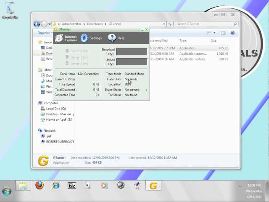Image resolution: width=269 pixels, height=202 pixels.
Task: Select Server 2 in GTunnel
Action: [x=77, y=57]
